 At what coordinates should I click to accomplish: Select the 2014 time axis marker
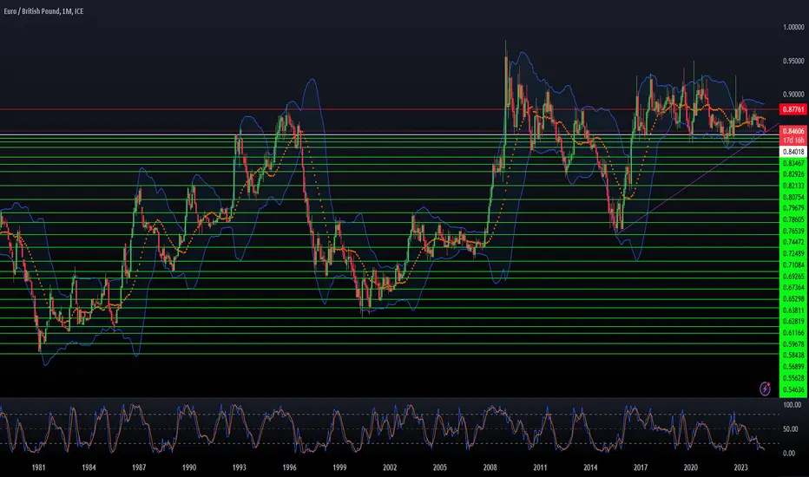(590, 467)
